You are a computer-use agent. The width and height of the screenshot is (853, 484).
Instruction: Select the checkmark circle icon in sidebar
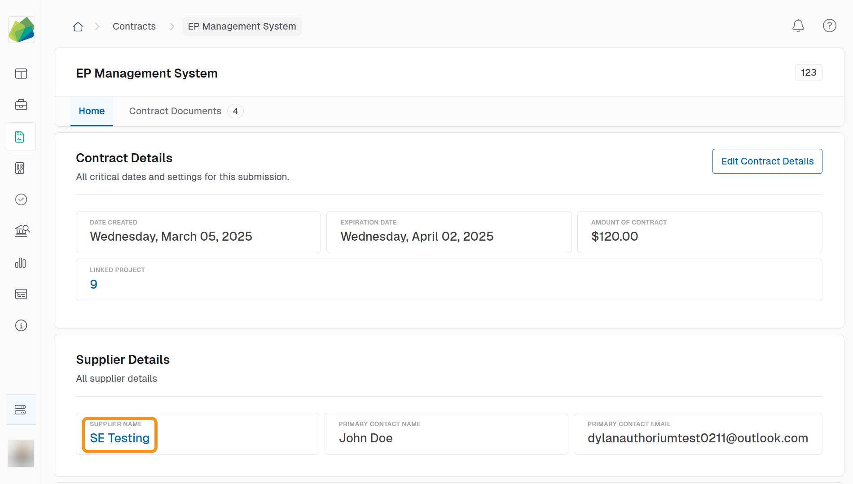[21, 200]
